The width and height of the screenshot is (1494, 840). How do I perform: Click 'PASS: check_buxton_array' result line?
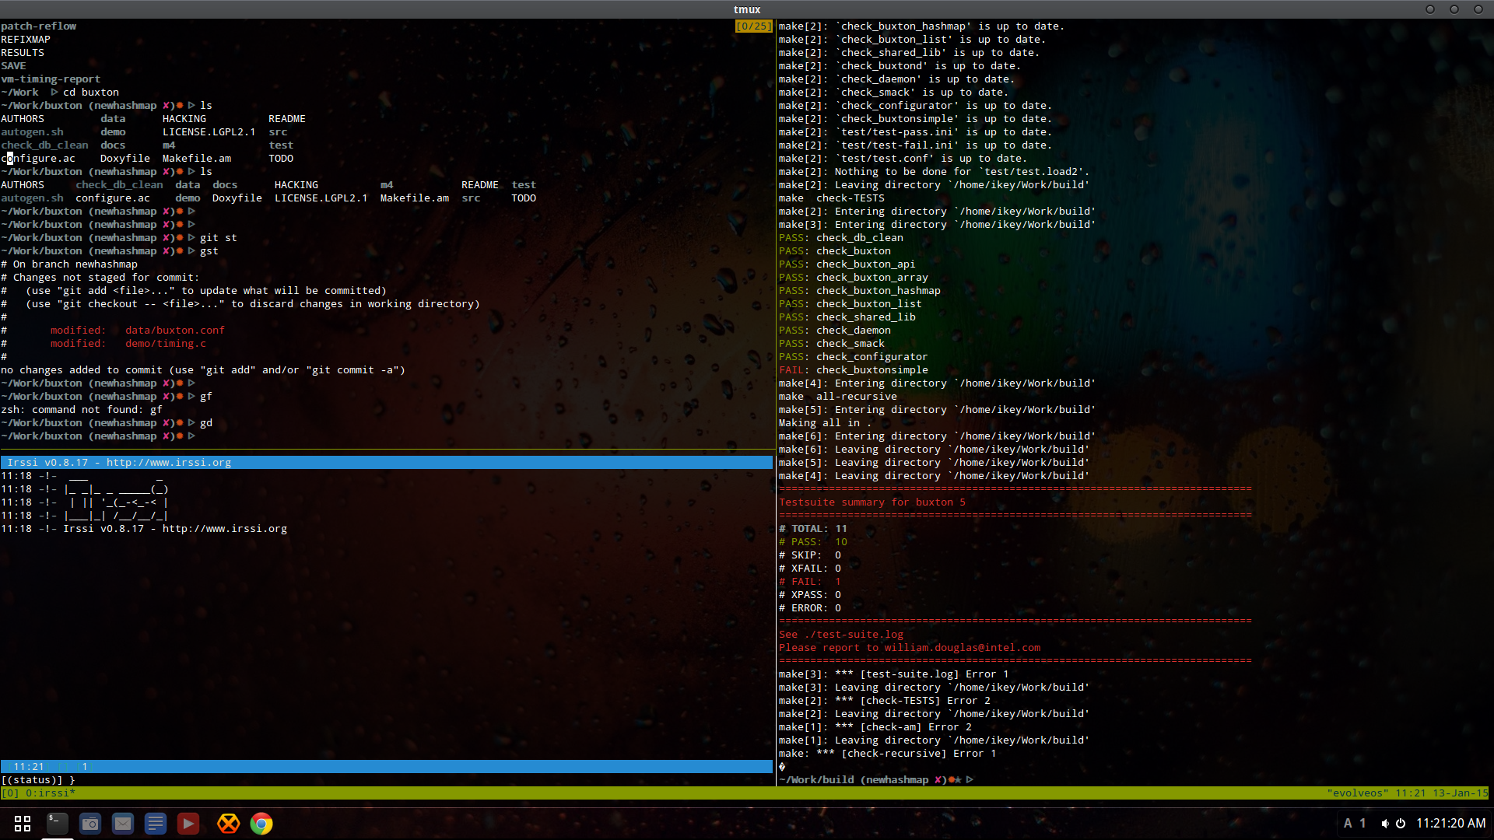click(x=854, y=278)
